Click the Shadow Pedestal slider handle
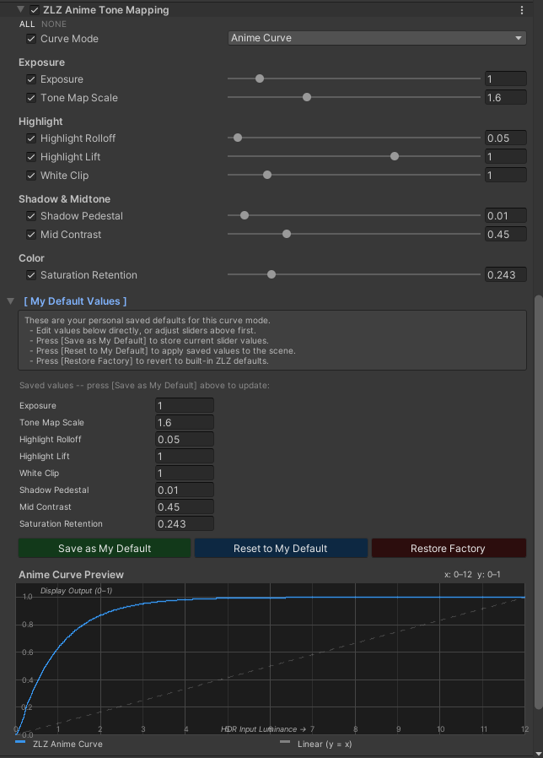This screenshot has height=758, width=543. 245,215
